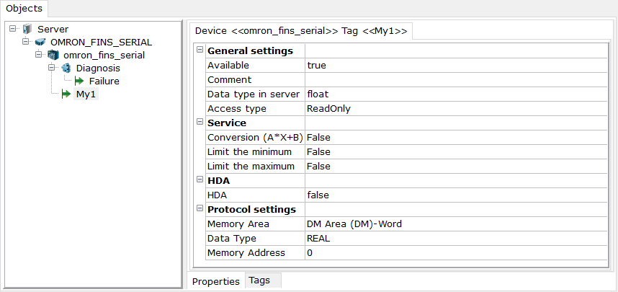
Task: Click the Data type in server value float
Action: [x=456, y=94]
